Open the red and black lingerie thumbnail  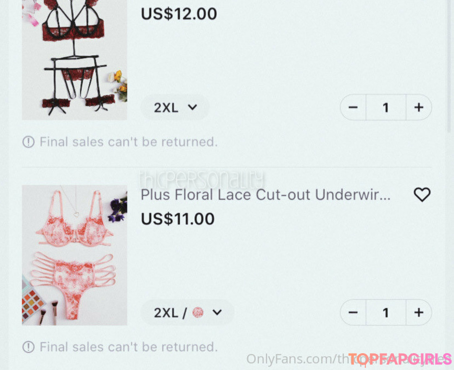tap(74, 60)
